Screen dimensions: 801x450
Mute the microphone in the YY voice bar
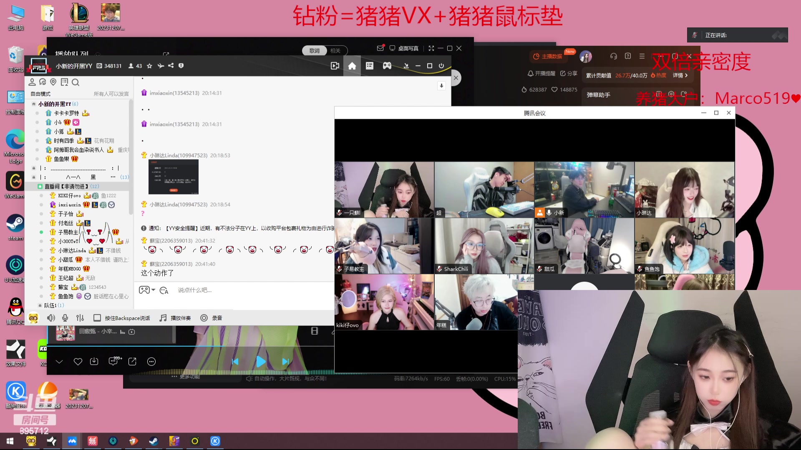65,317
